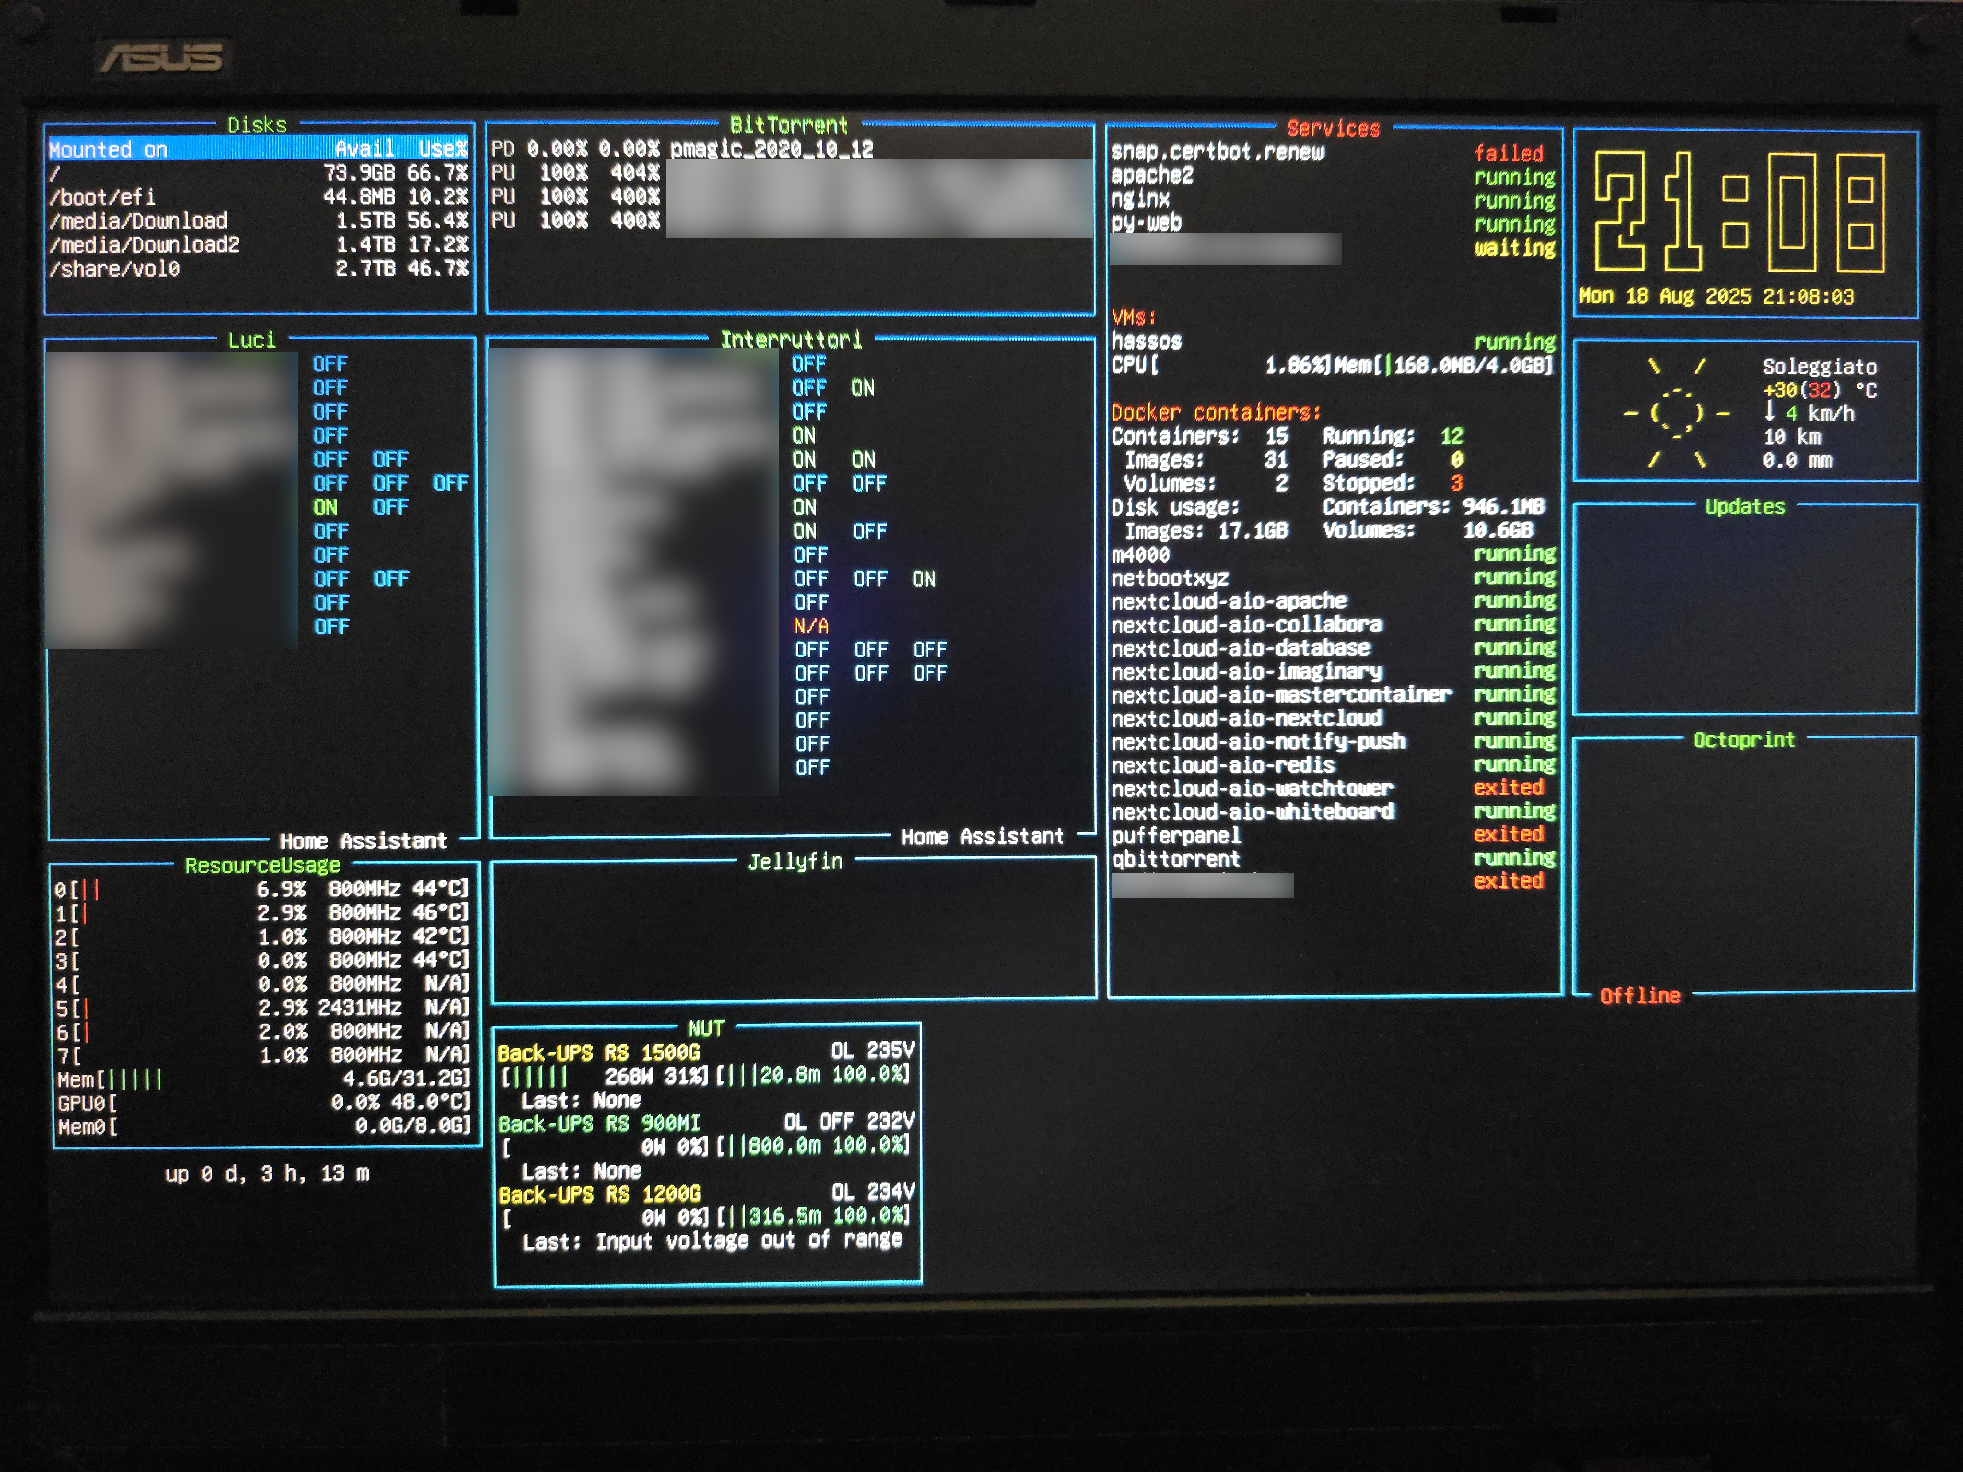
Task: Click the 'Stopped: 3' container count
Action: [x=1393, y=483]
